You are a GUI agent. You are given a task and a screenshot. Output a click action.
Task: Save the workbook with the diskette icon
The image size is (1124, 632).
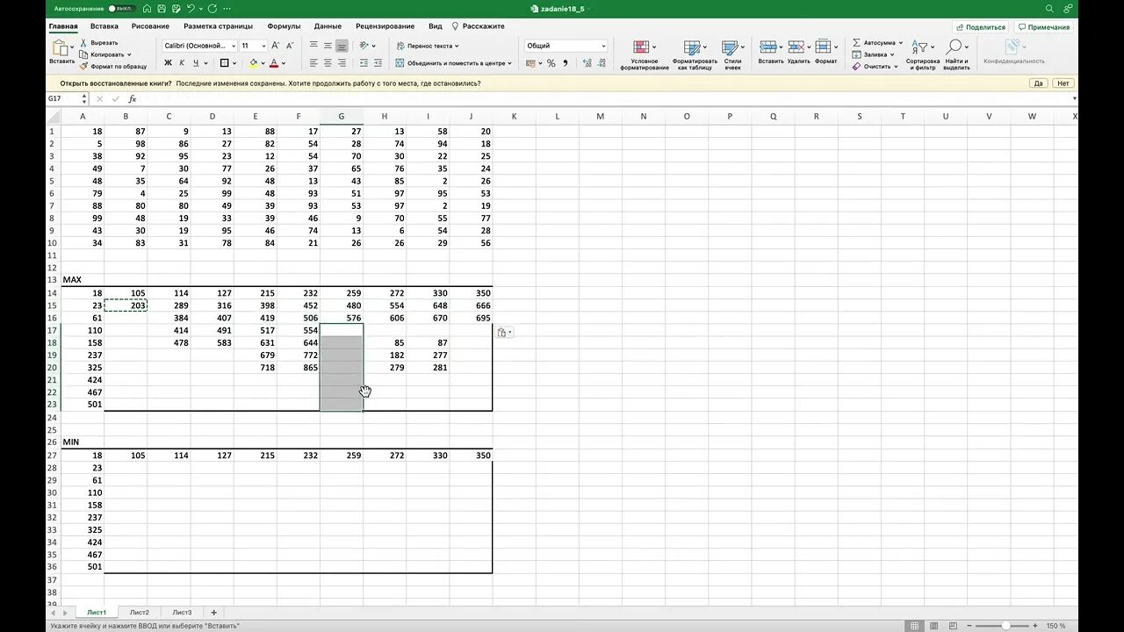tap(162, 9)
